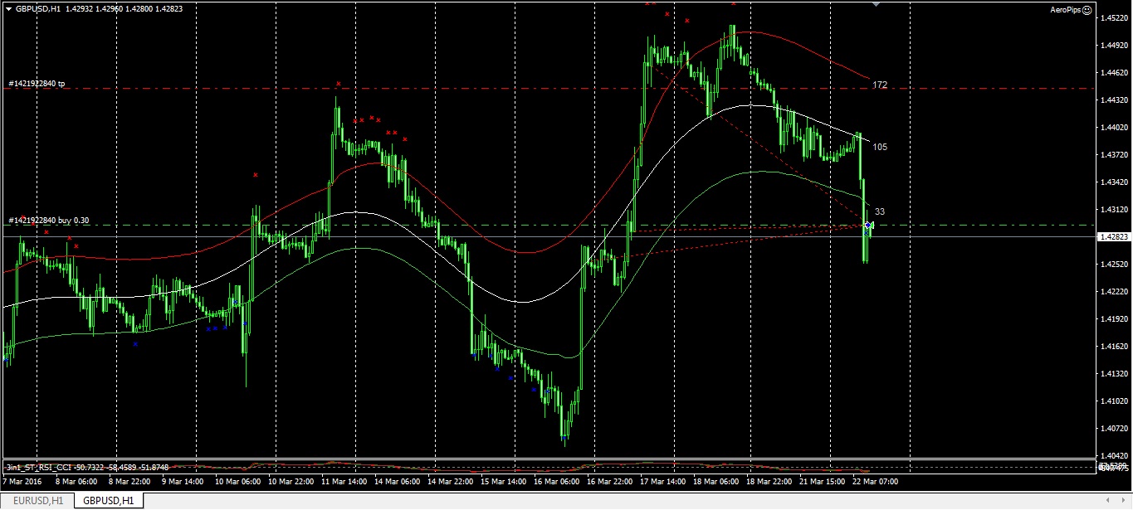Click the chart tabs scroll right arrow

click(x=1124, y=500)
